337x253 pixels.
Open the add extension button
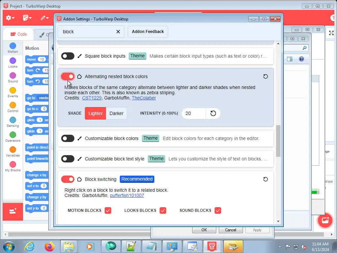tap(13, 211)
